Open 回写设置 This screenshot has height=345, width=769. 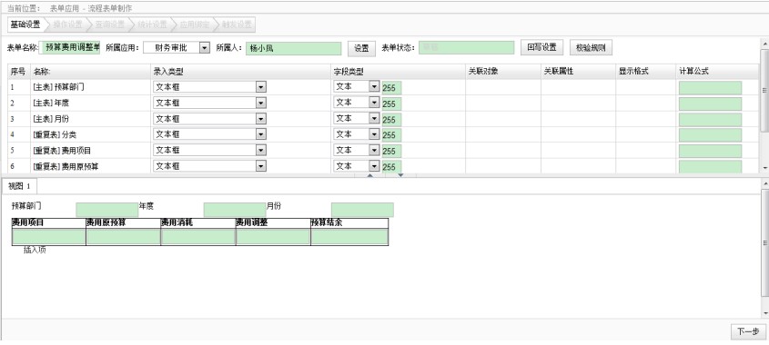541,47
